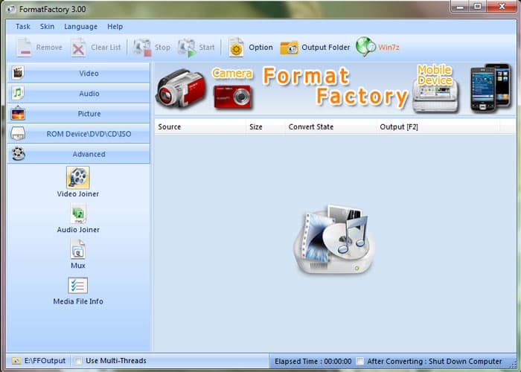Open the Media File Info icon
Screen dimensions: 521x372
click(77, 285)
